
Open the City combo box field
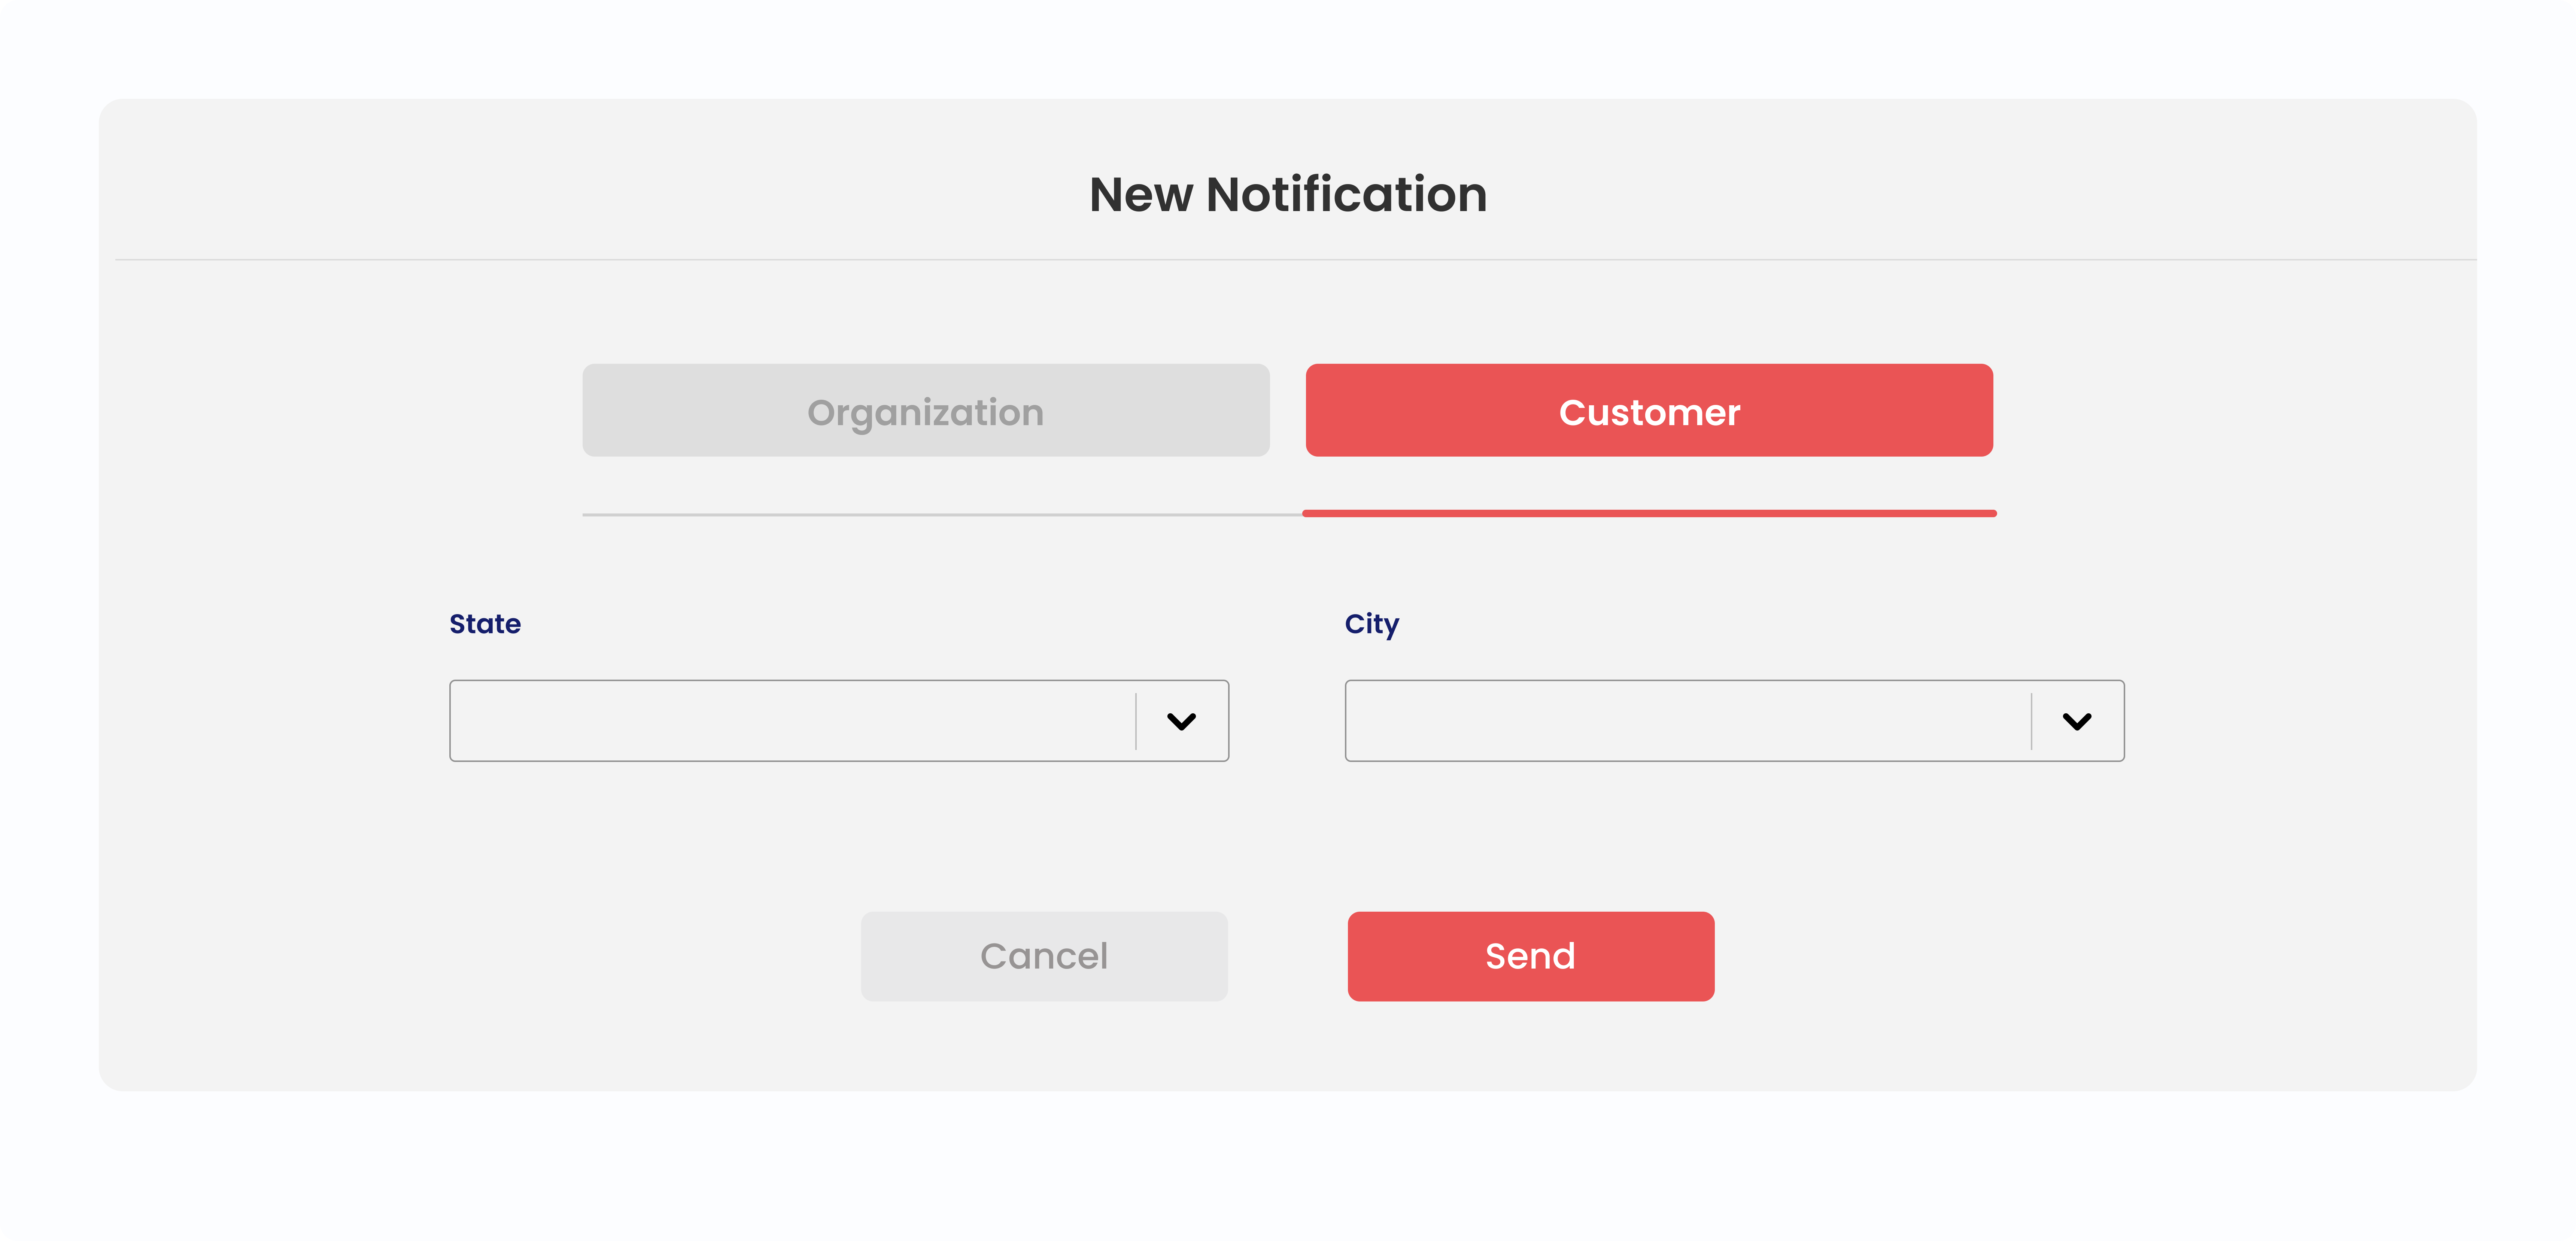[x=1735, y=722]
